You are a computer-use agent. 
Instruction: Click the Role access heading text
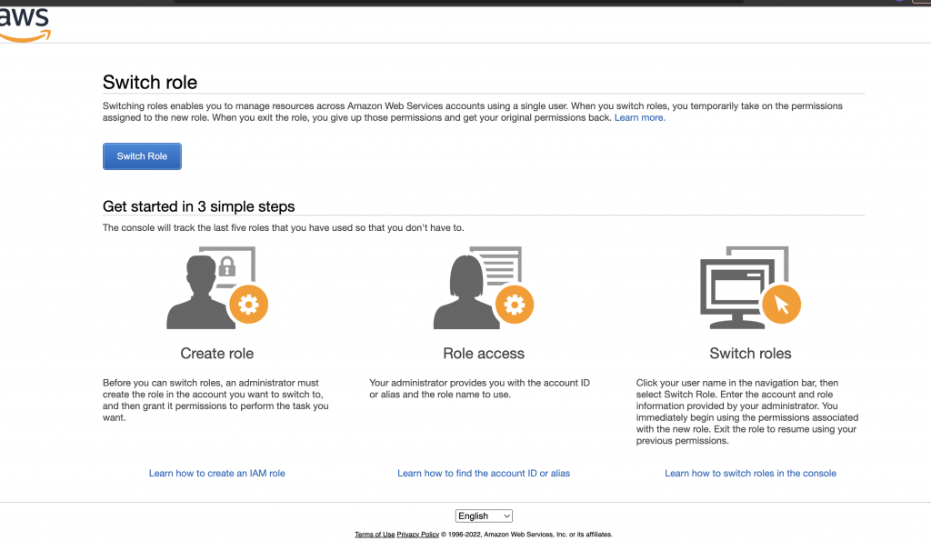pyautogui.click(x=484, y=354)
